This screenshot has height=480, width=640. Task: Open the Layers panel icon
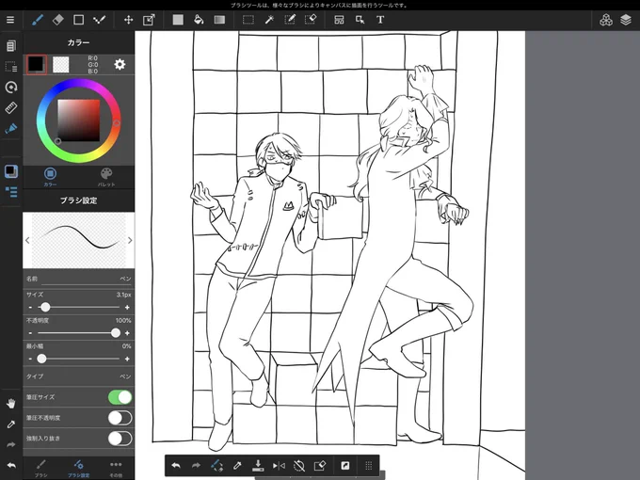[x=626, y=20]
